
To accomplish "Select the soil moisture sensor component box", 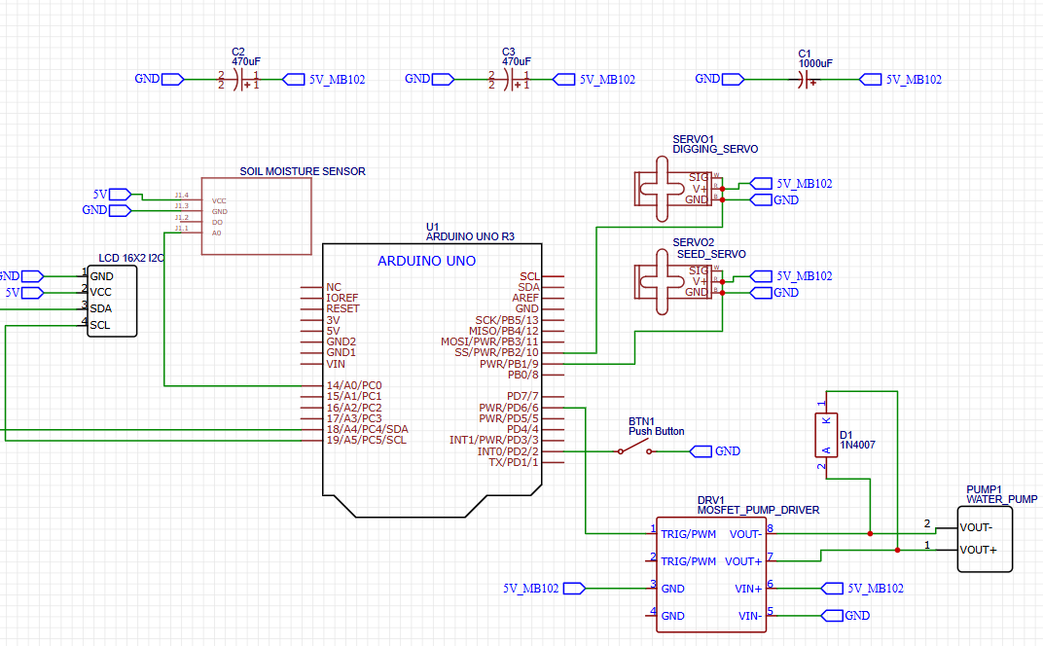I will pyautogui.click(x=257, y=216).
